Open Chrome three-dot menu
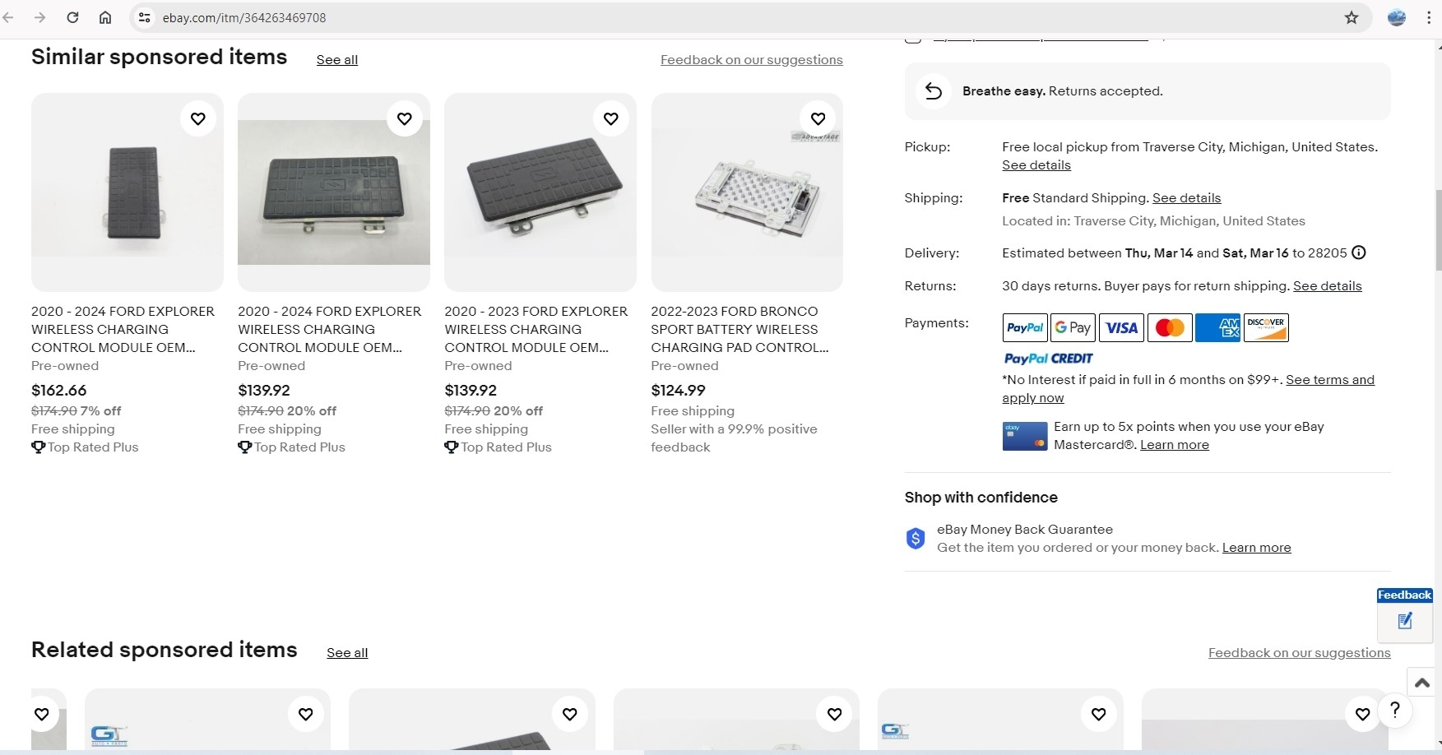Viewport: 1442px width, 755px height. [x=1429, y=17]
